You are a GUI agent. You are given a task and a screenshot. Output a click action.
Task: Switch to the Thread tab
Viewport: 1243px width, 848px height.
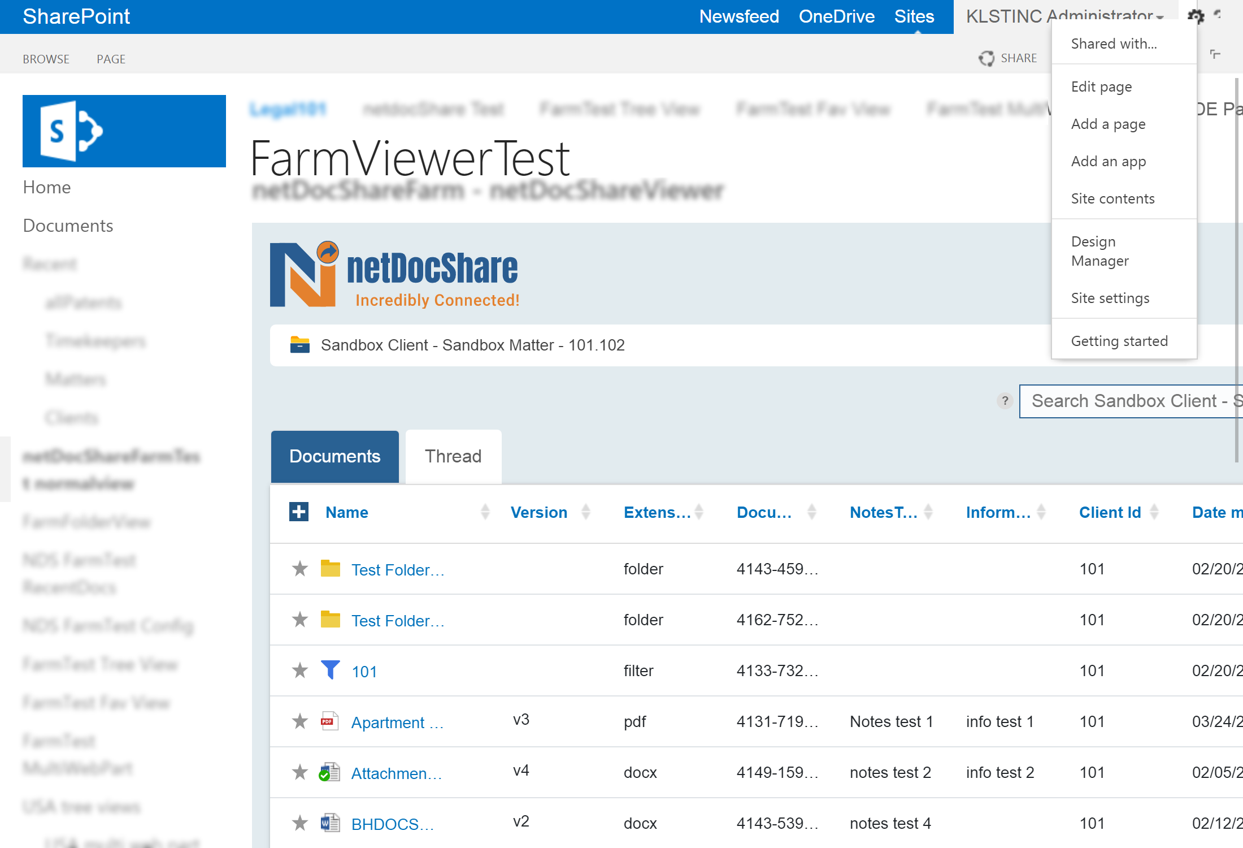tap(453, 456)
